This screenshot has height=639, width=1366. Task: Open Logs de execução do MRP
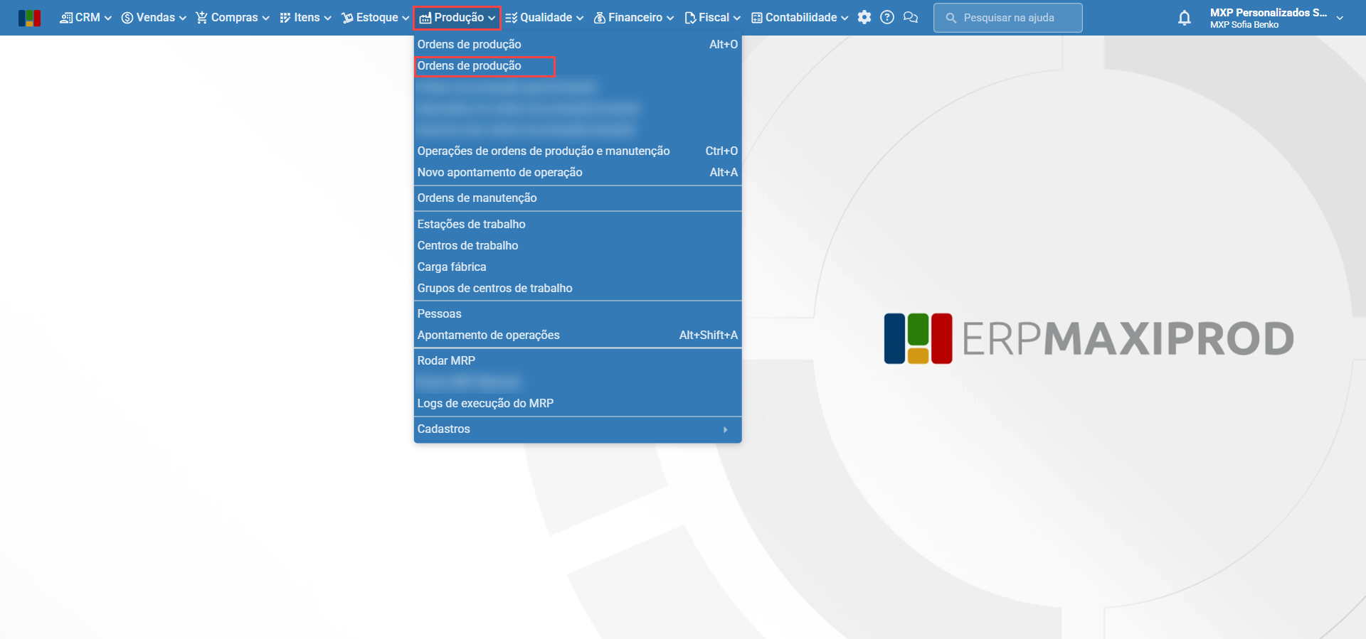point(578,404)
